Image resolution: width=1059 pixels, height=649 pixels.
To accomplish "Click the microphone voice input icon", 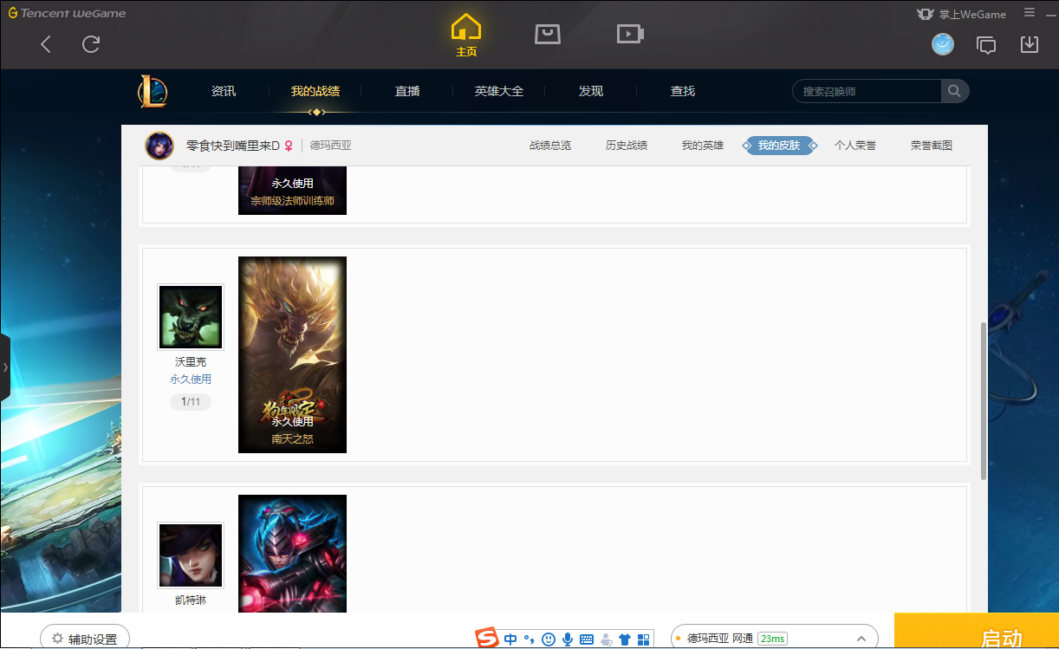I will [x=568, y=639].
